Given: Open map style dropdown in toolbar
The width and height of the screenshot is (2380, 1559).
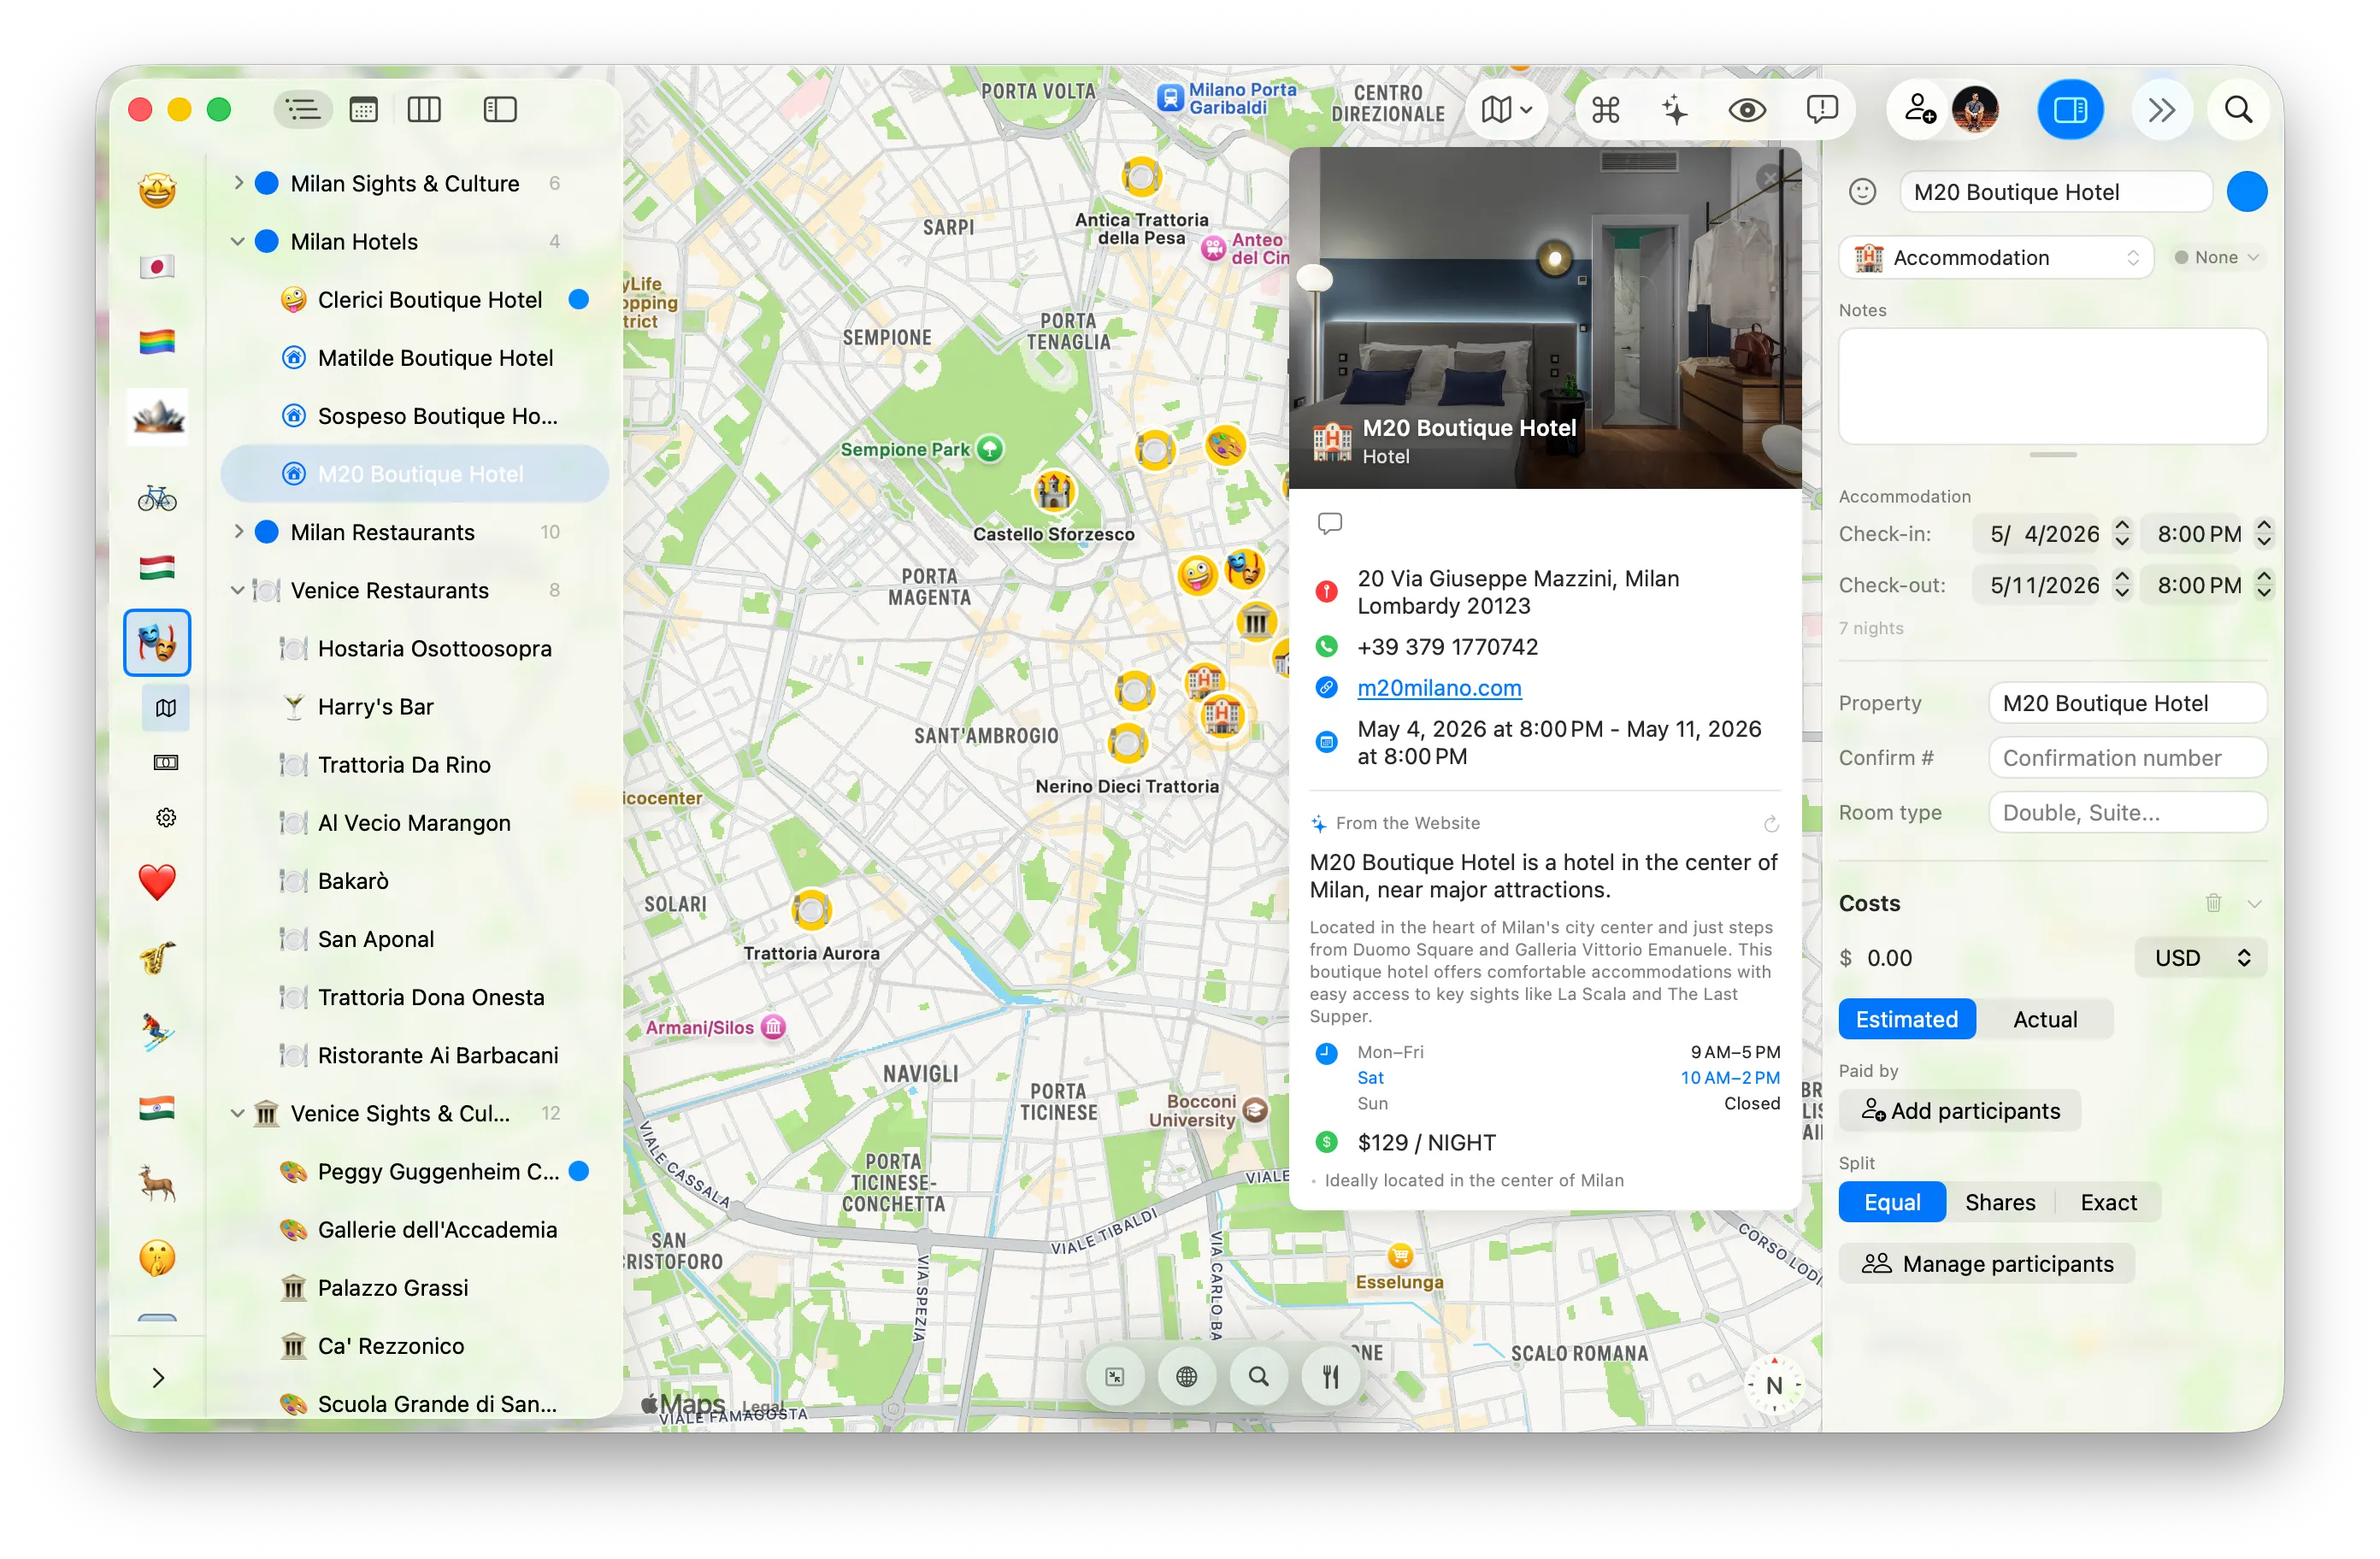Looking at the screenshot, I should (x=1506, y=109).
